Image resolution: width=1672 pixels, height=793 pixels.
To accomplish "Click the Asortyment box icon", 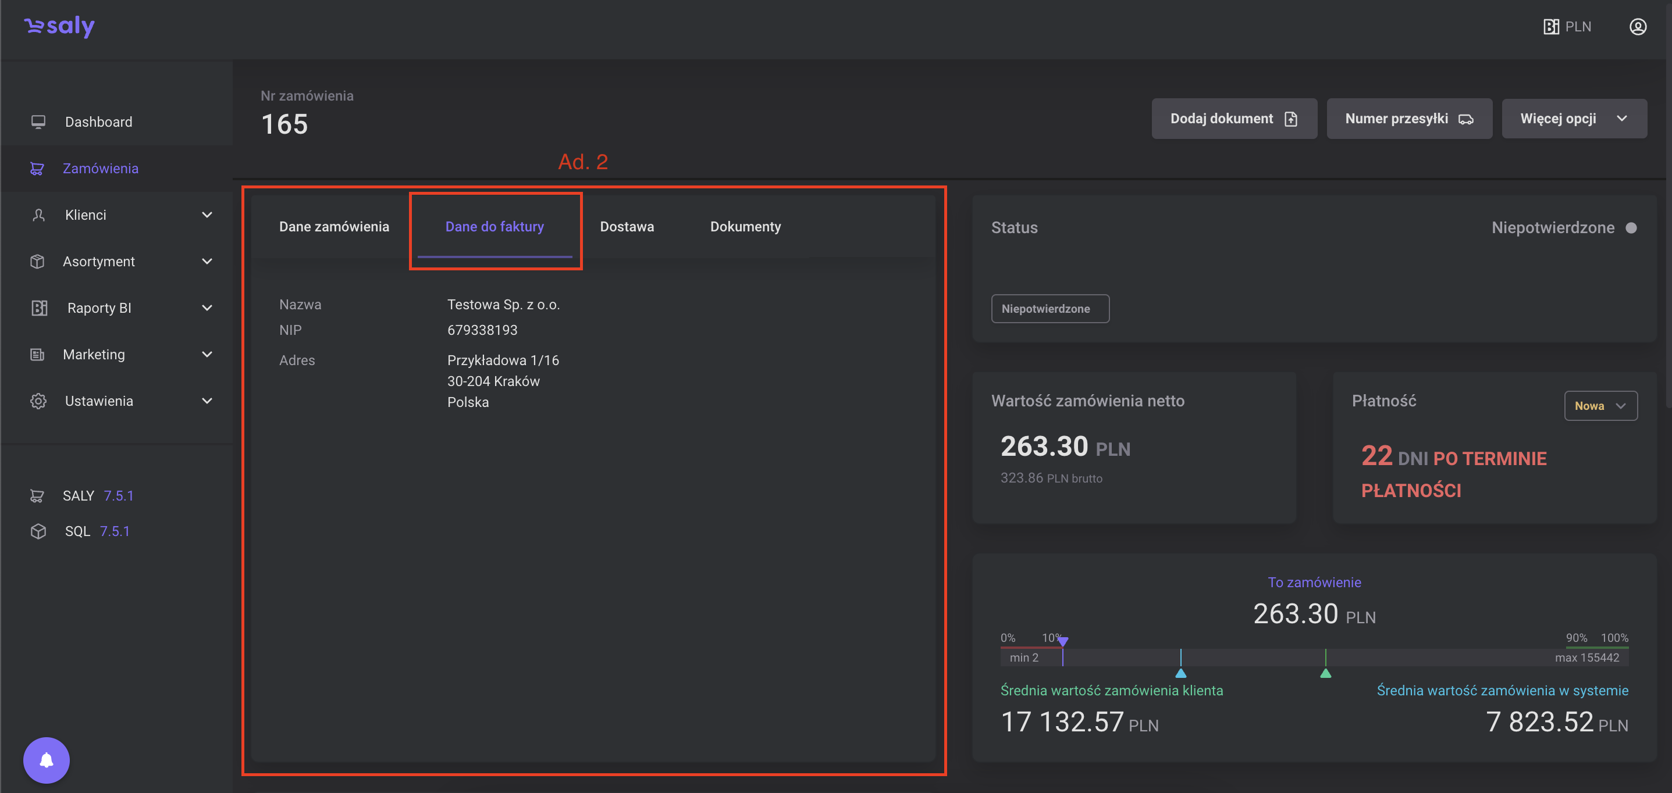I will (x=38, y=261).
